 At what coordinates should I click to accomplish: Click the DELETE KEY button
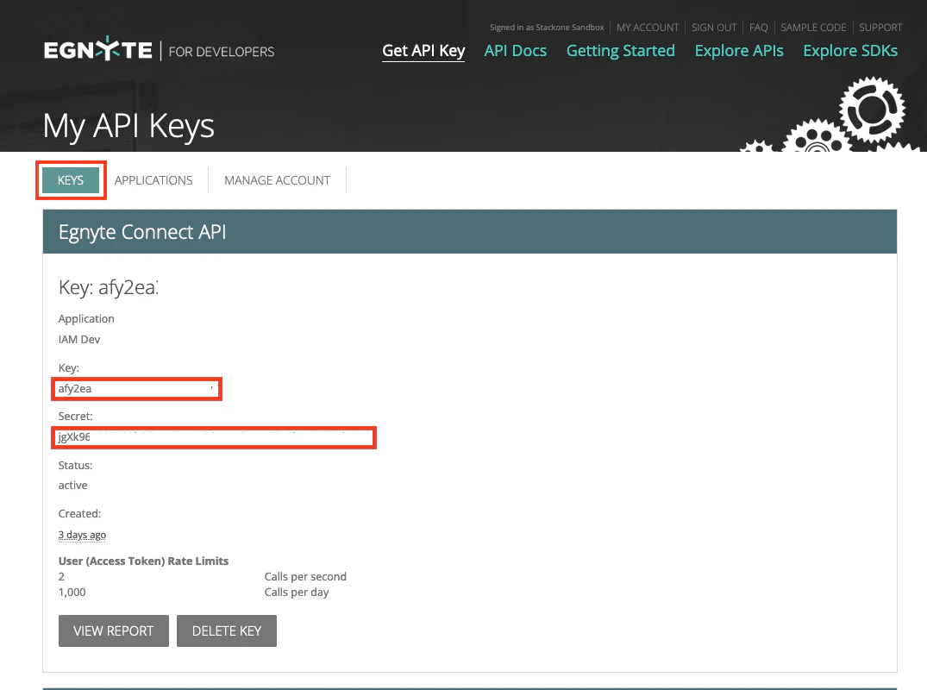[227, 630]
